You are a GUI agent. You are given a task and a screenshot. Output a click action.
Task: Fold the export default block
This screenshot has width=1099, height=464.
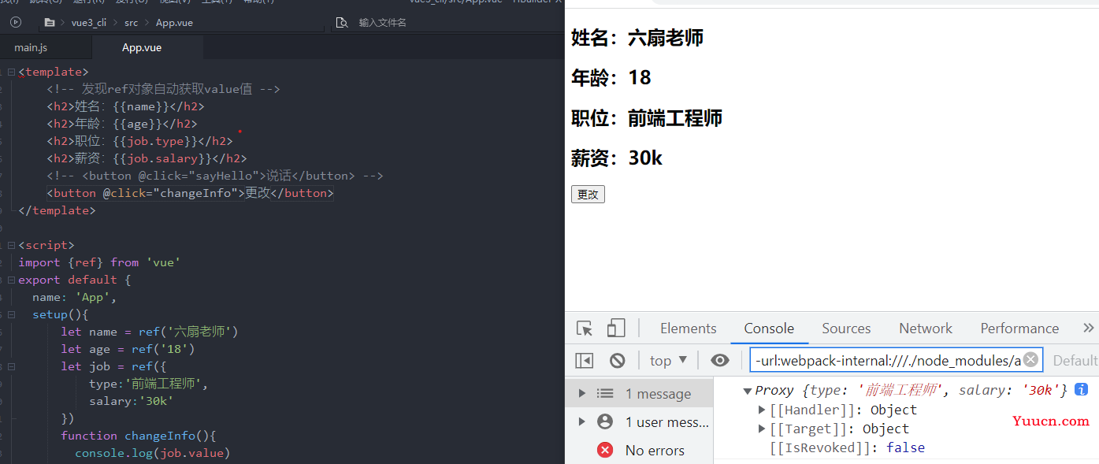pos(11,280)
